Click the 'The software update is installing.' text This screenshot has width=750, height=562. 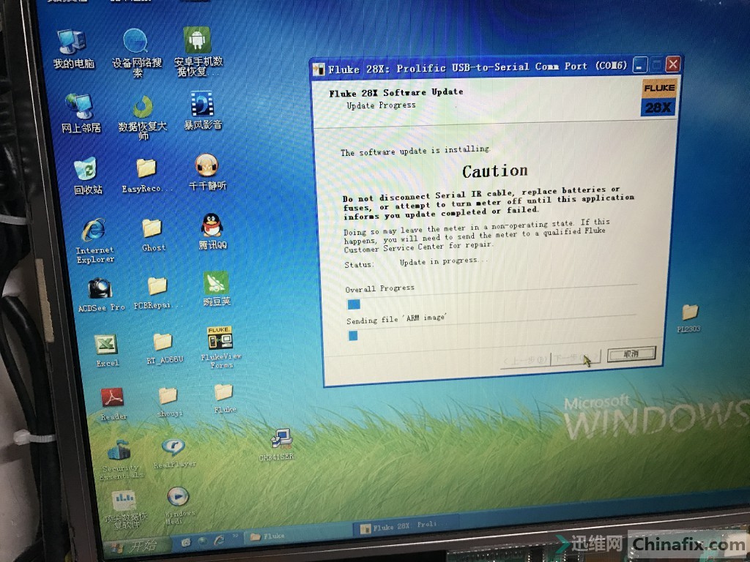click(x=415, y=151)
